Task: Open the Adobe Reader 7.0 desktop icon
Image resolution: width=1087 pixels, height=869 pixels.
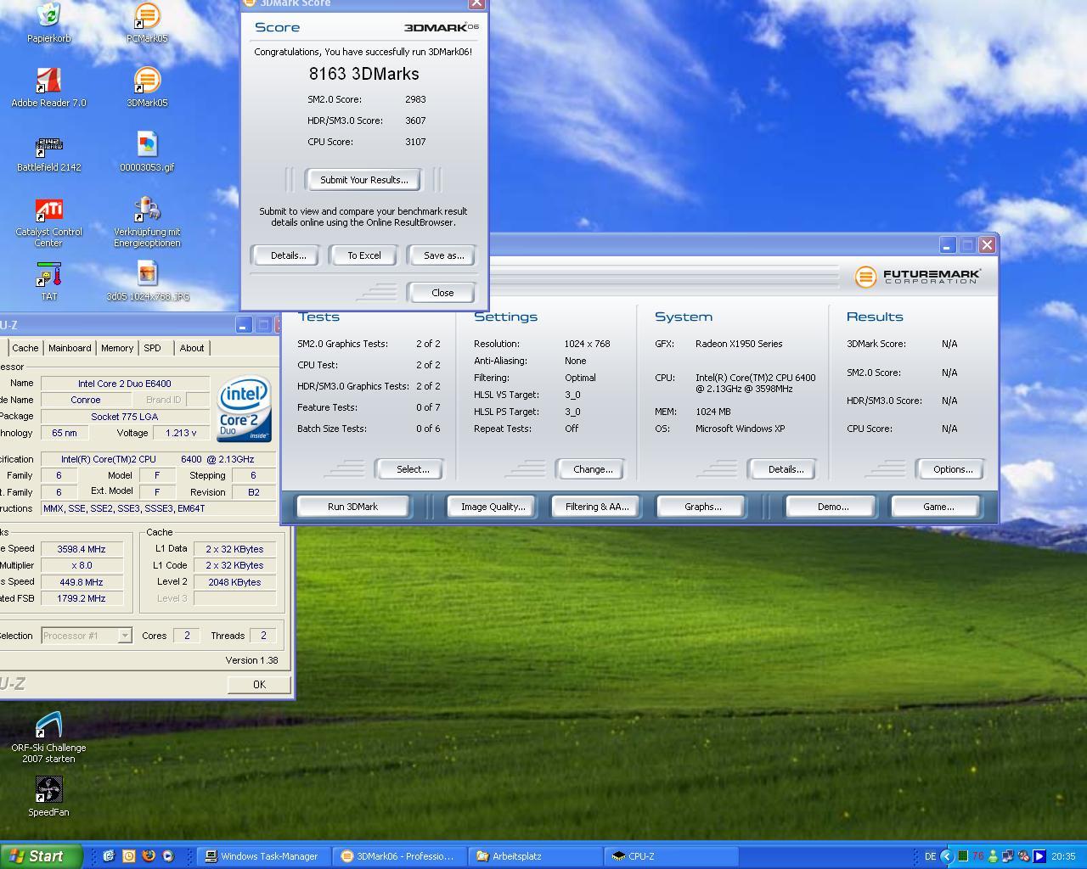Action: [48, 87]
